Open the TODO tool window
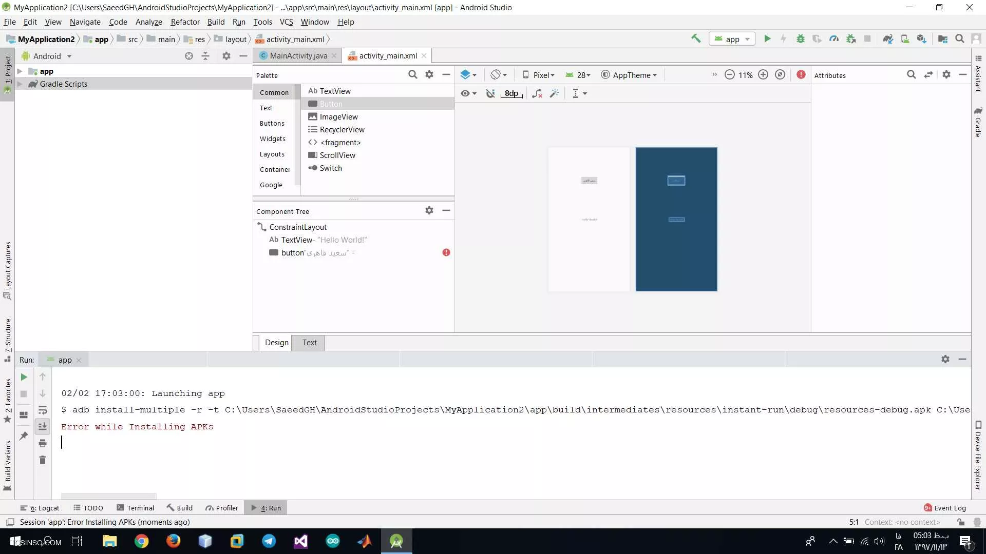 tap(88, 508)
